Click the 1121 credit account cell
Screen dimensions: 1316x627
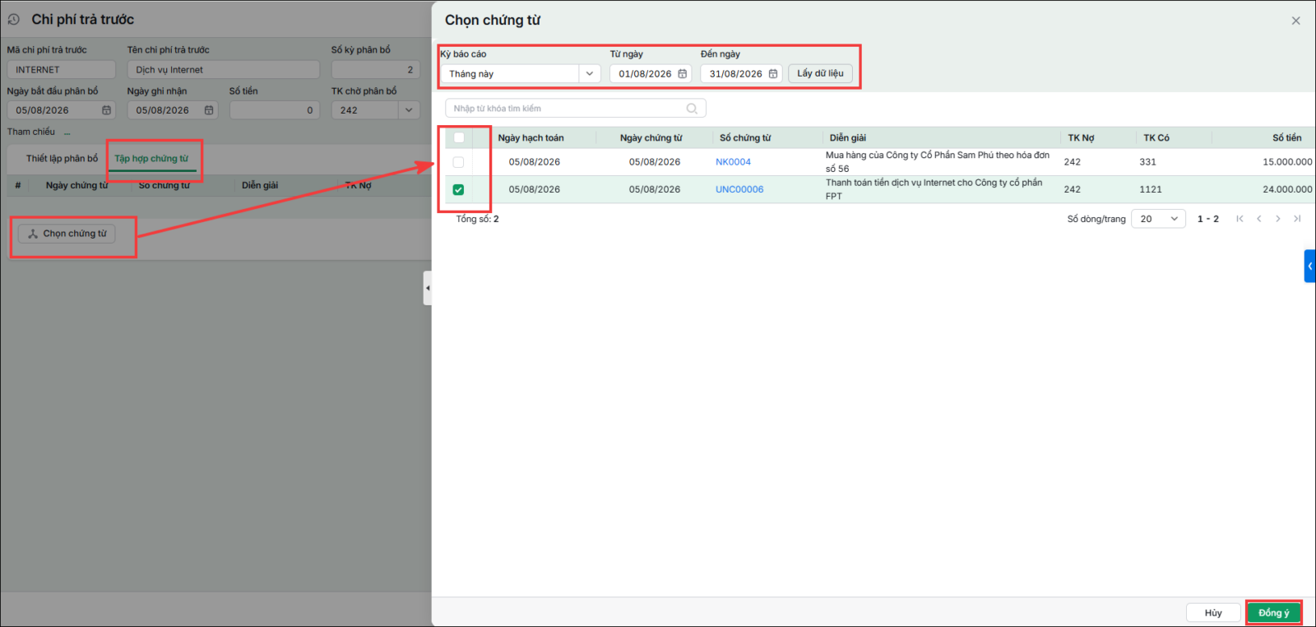point(1151,189)
